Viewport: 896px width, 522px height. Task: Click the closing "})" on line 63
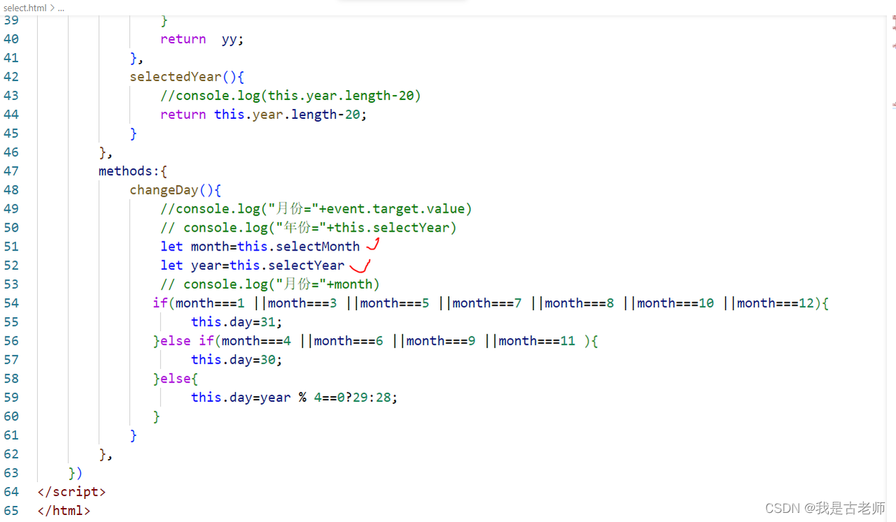tap(76, 474)
